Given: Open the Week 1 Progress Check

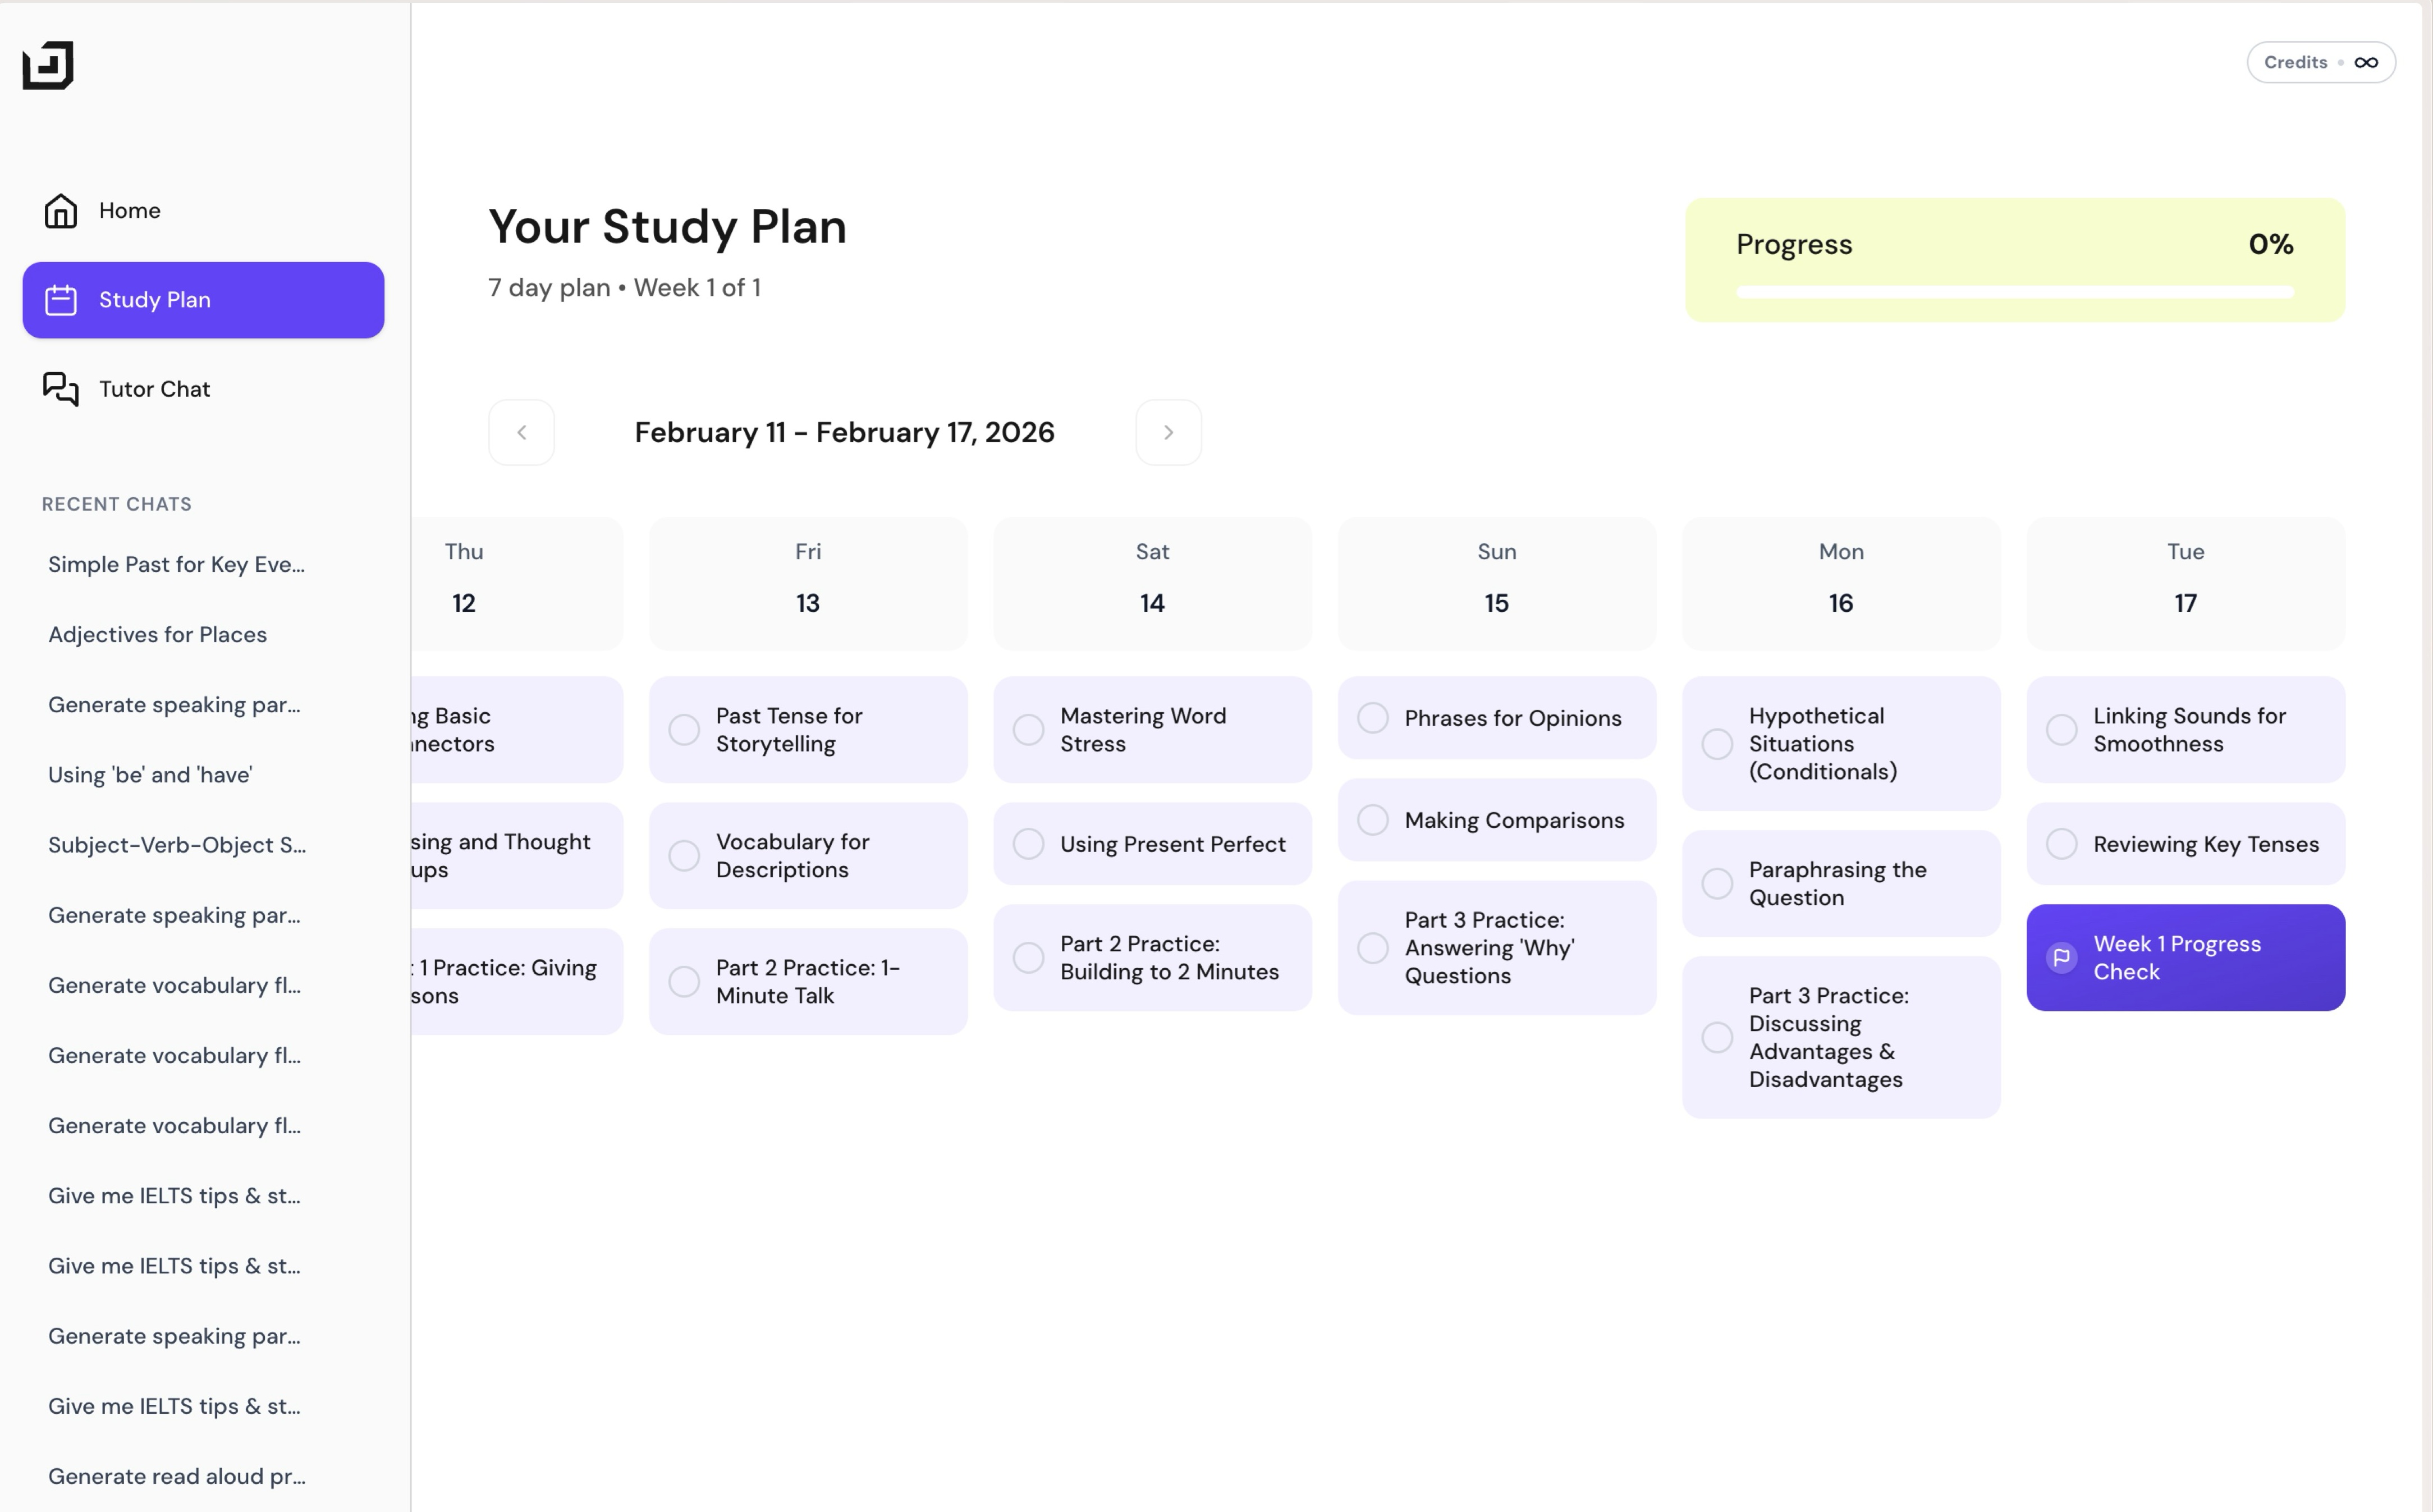Looking at the screenshot, I should pyautogui.click(x=2185, y=957).
